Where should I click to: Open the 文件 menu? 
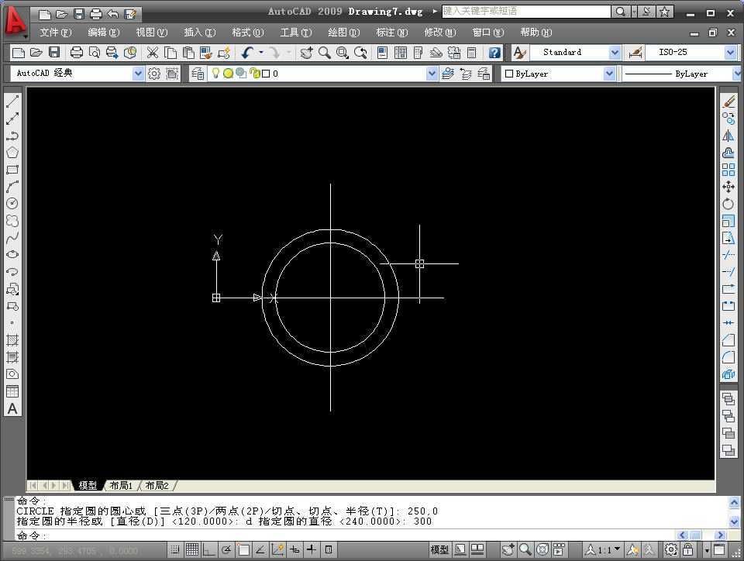point(56,33)
